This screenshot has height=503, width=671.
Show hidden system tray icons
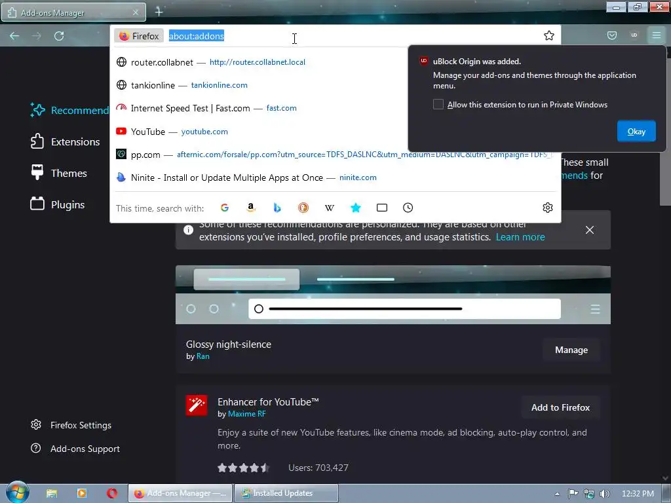557,494
